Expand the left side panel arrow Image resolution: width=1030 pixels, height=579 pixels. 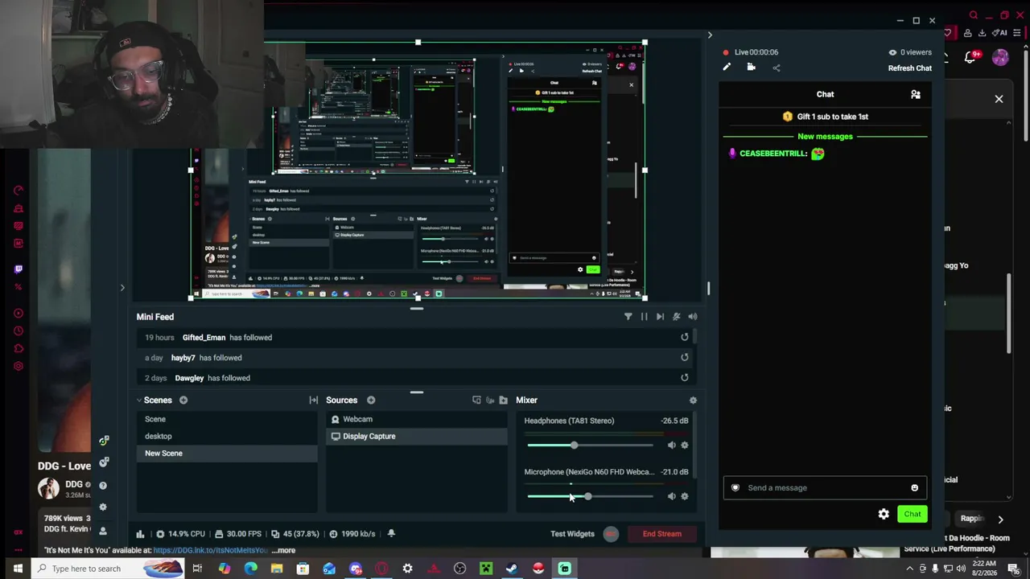122,287
